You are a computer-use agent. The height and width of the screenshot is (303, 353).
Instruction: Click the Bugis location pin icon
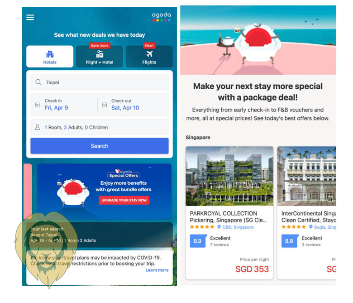tap(310, 227)
